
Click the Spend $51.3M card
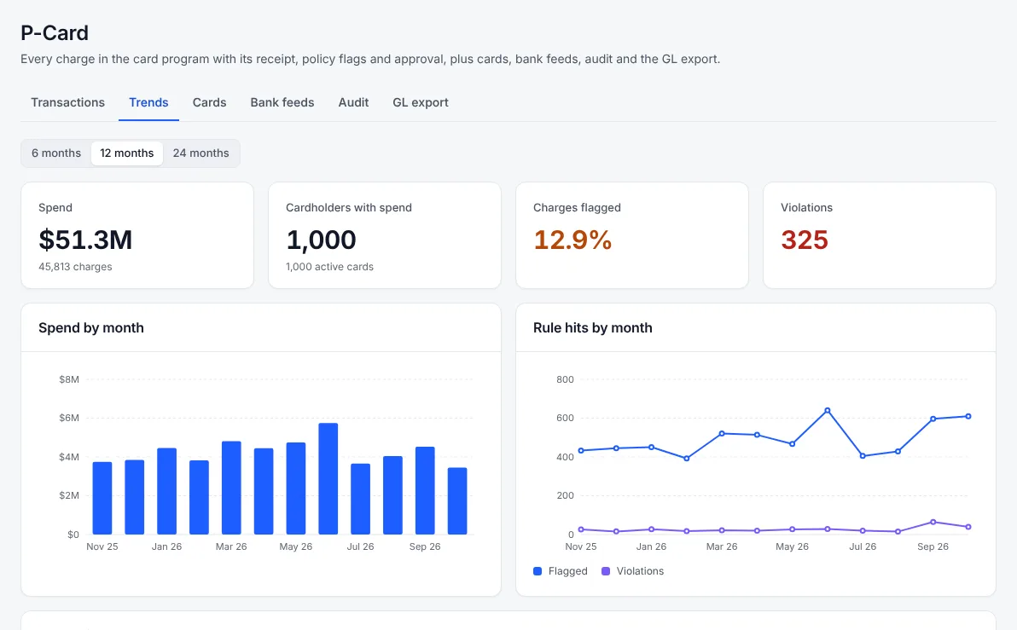[137, 235]
